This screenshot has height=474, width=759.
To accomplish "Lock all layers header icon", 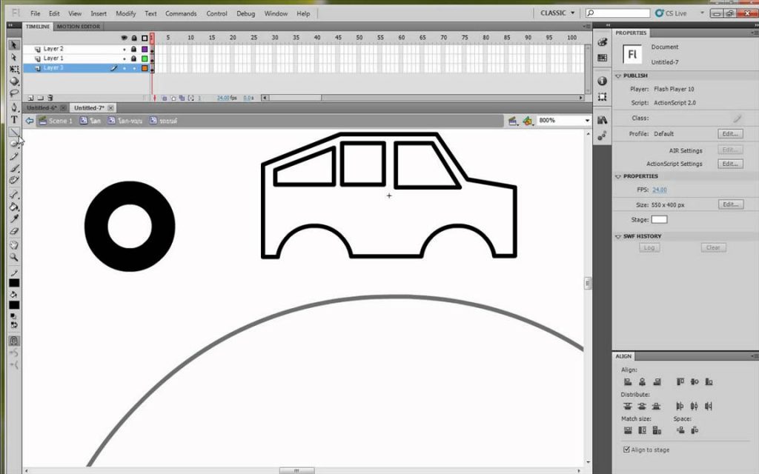I will click(x=134, y=38).
